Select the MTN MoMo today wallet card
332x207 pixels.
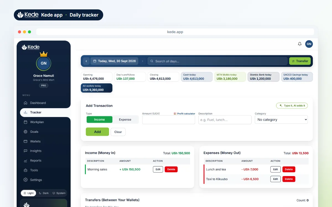(230, 77)
